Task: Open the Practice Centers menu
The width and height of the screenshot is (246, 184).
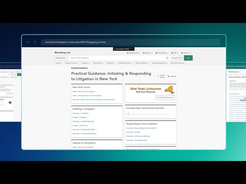Action: coord(71,63)
